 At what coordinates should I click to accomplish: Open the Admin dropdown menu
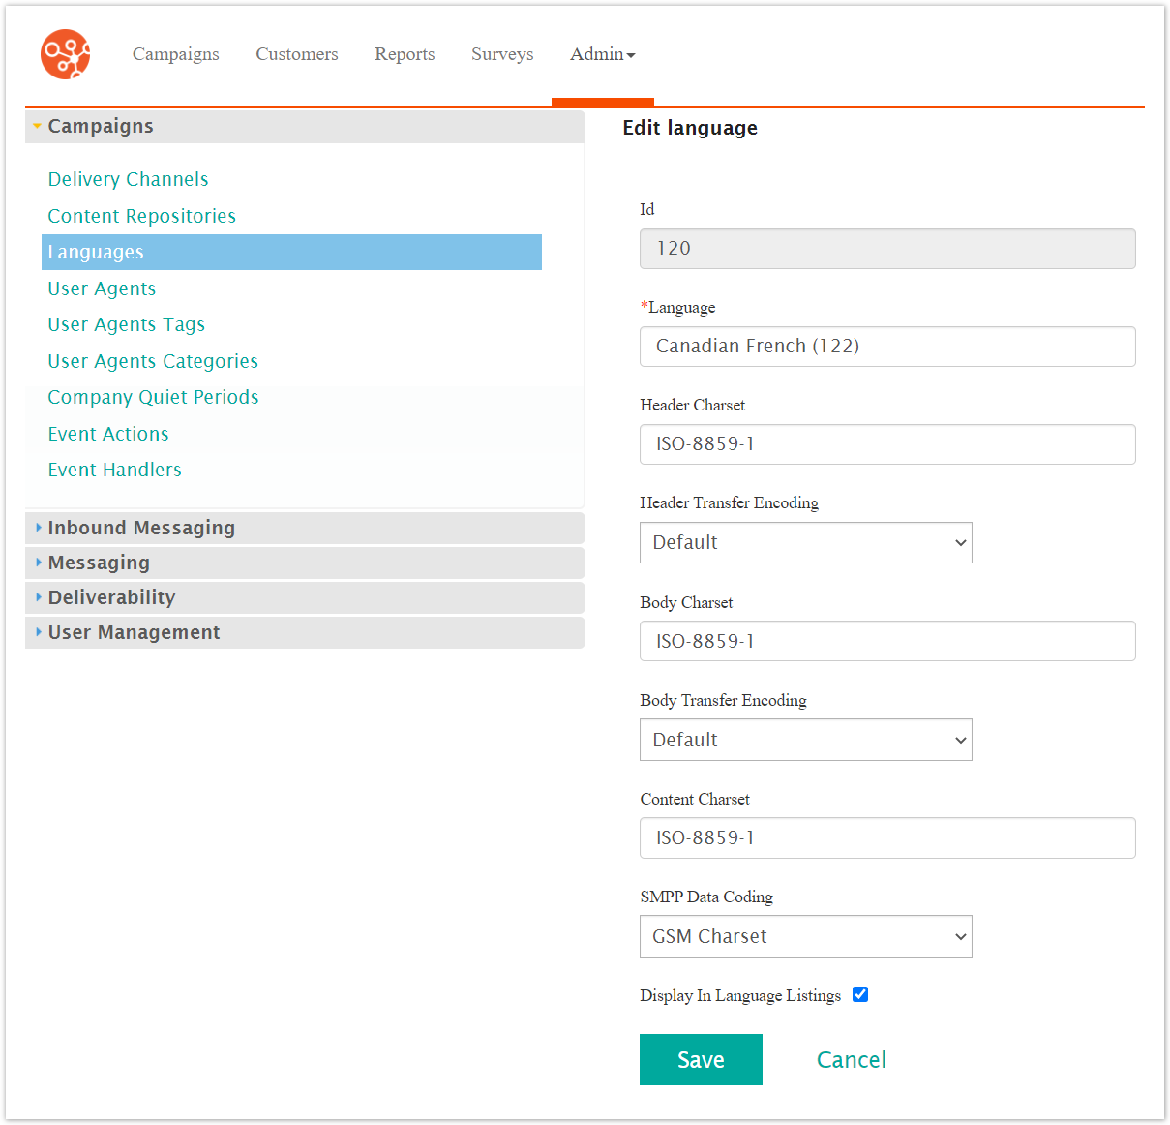point(602,54)
